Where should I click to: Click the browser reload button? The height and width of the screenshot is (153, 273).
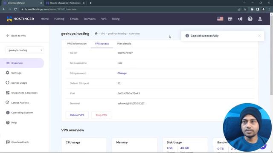pyautogui.click(x=15, y=9)
